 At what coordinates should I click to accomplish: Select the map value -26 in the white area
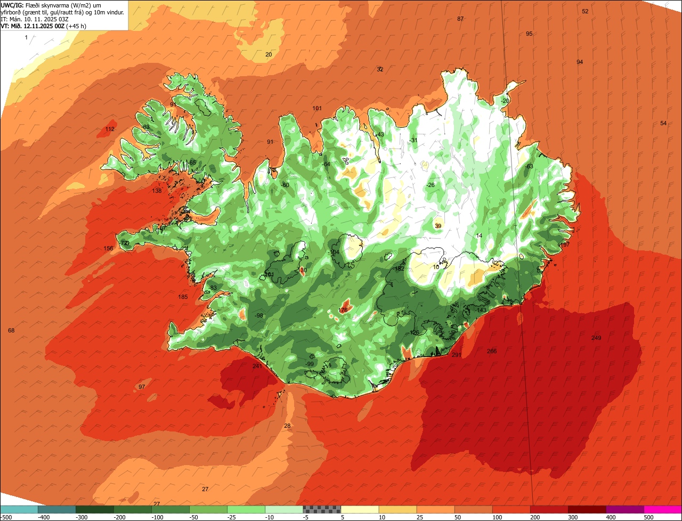pos(431,185)
